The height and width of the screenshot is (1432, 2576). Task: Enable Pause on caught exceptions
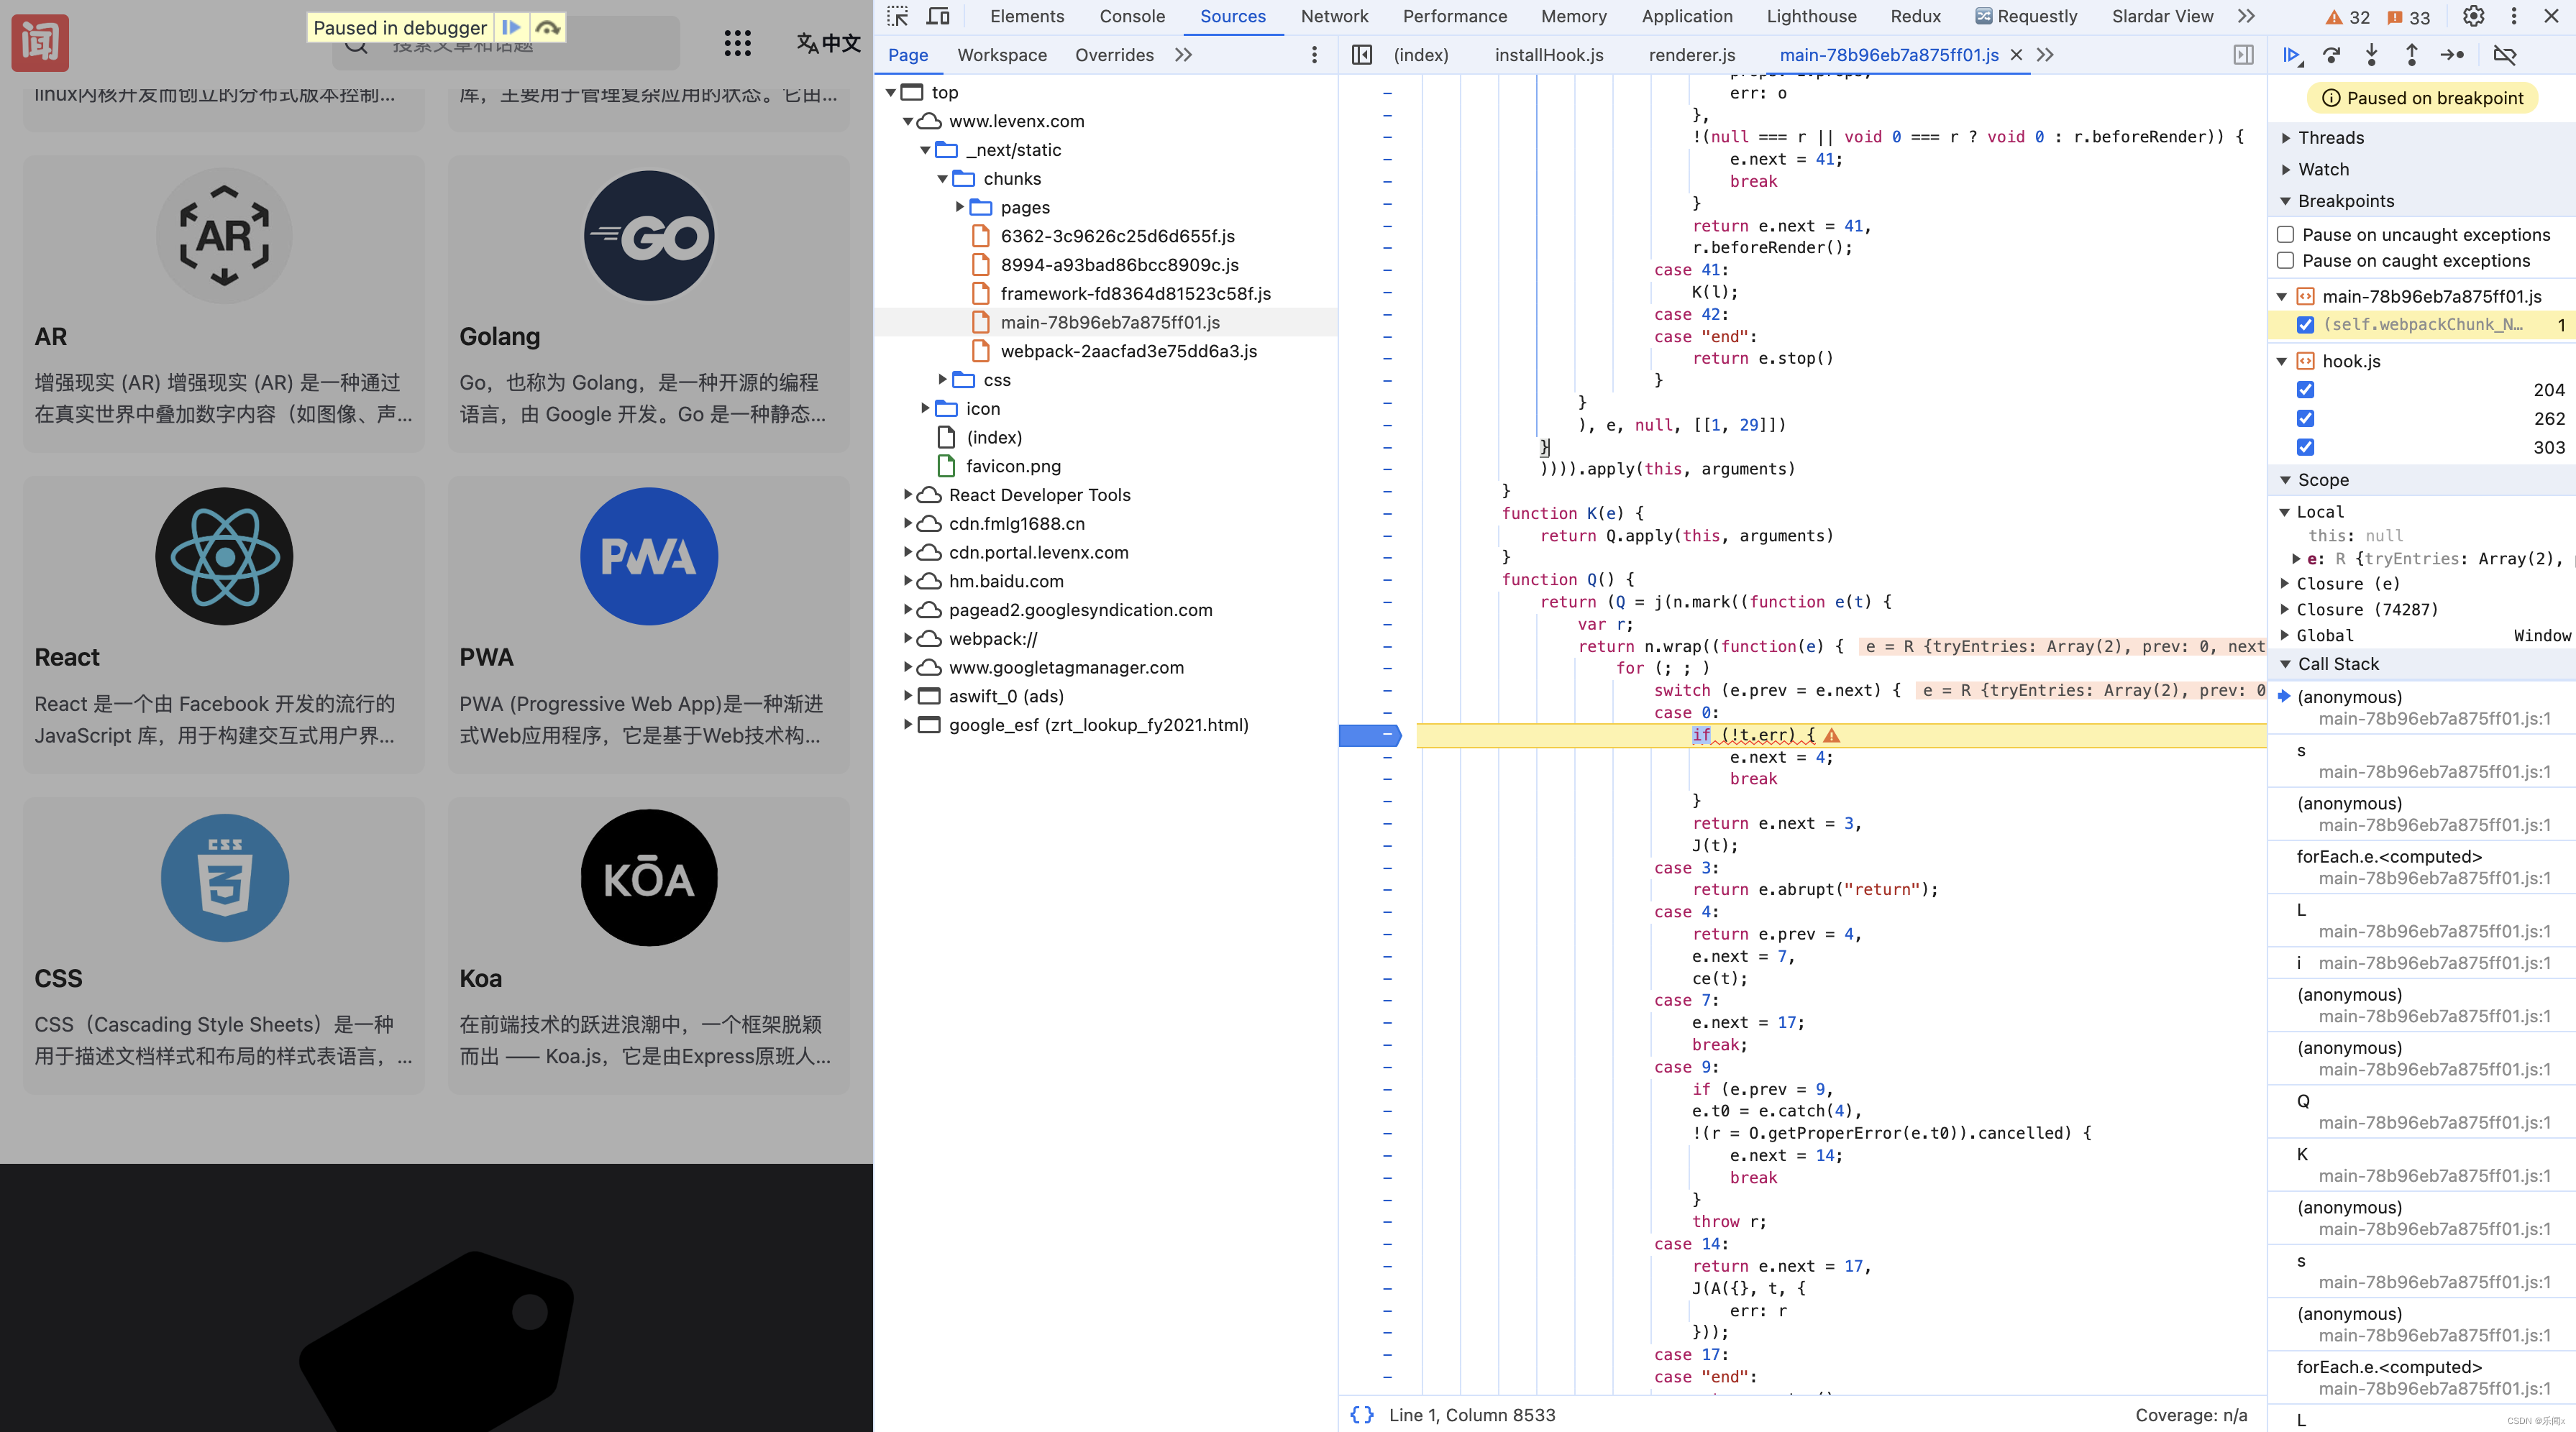[2285, 261]
